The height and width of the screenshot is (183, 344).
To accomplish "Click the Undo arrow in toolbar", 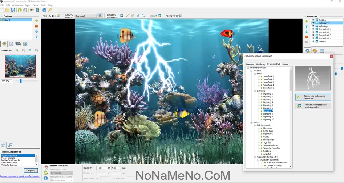I will pos(20,10).
